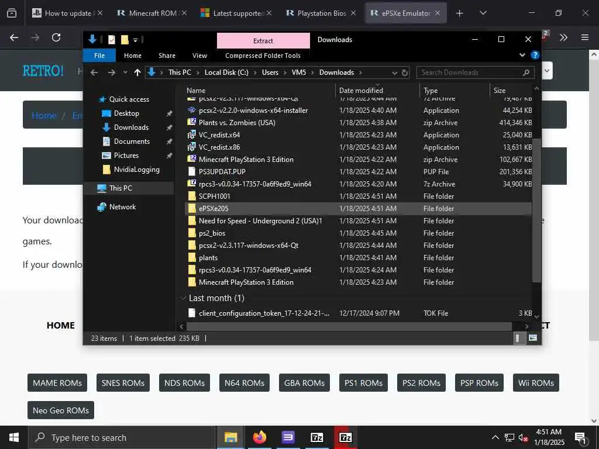Select the plants folder icon
Image resolution: width=599 pixels, height=449 pixels.
[192, 258]
